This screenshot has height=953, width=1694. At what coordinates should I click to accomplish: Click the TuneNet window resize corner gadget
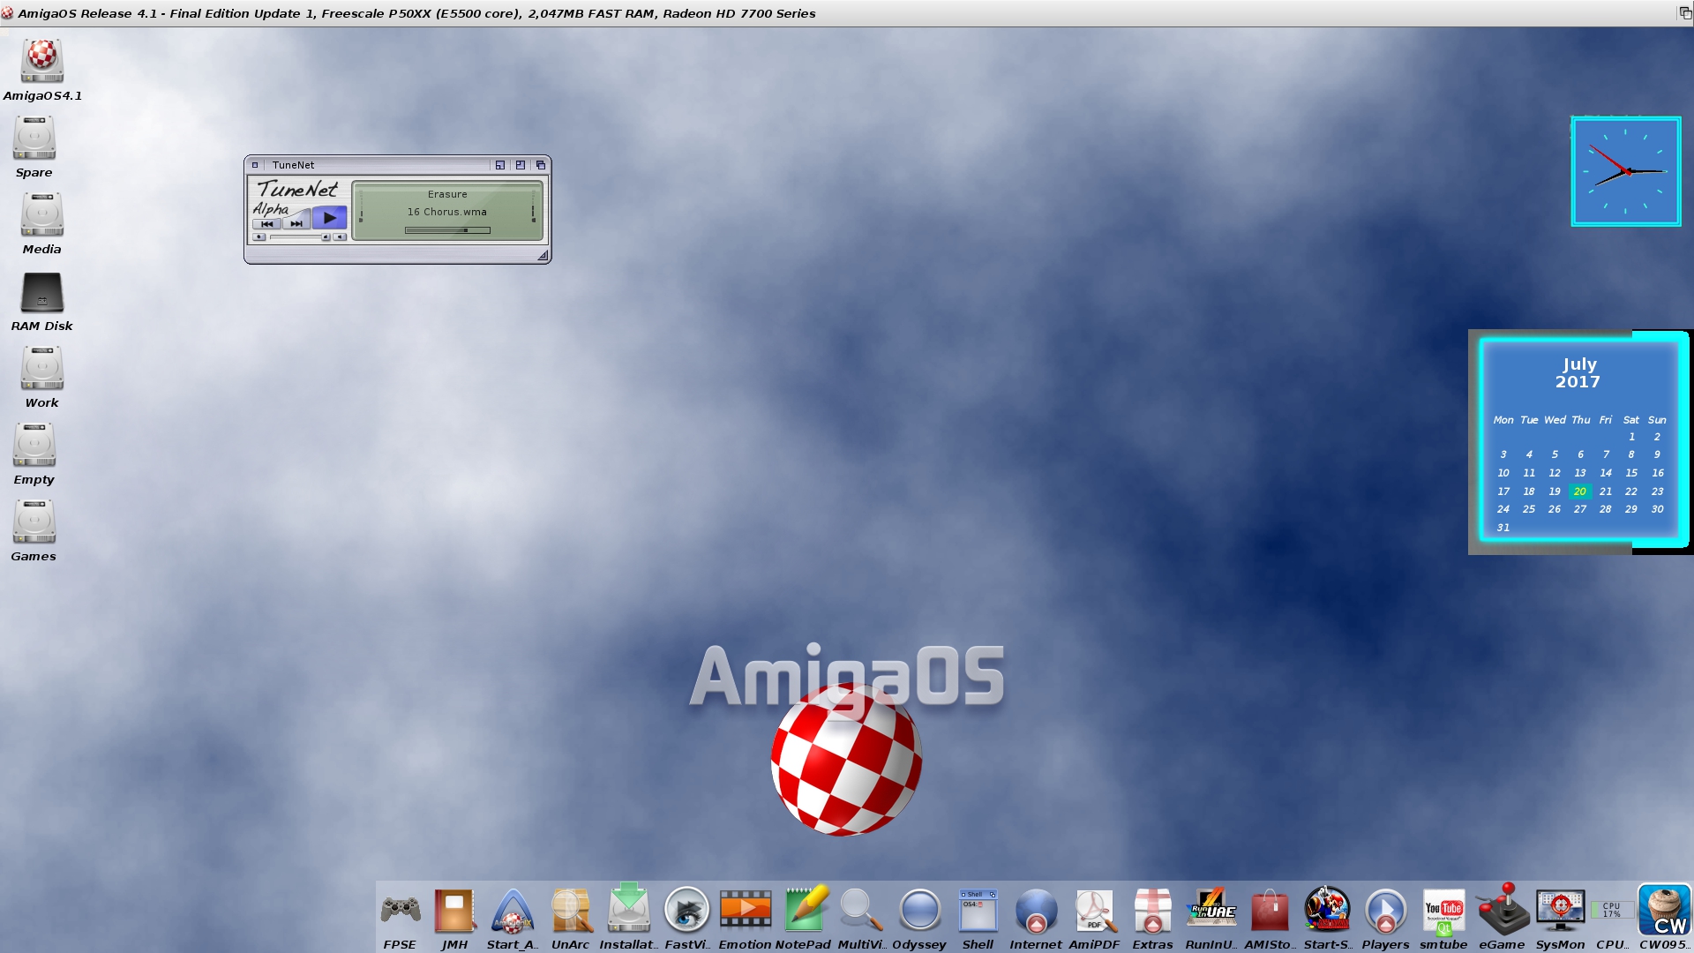coord(543,256)
